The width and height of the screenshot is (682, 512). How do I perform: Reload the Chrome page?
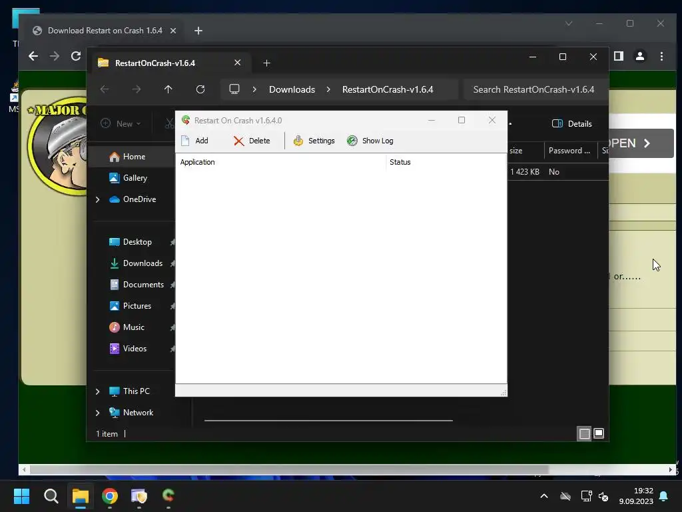coord(76,56)
